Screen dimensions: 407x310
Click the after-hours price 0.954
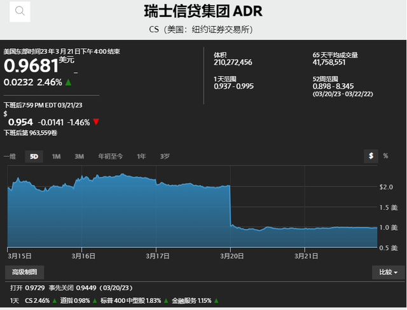click(x=20, y=122)
